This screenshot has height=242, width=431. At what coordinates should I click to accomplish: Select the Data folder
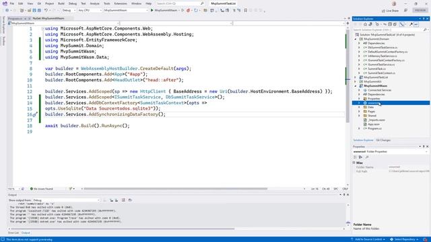coord(370,107)
